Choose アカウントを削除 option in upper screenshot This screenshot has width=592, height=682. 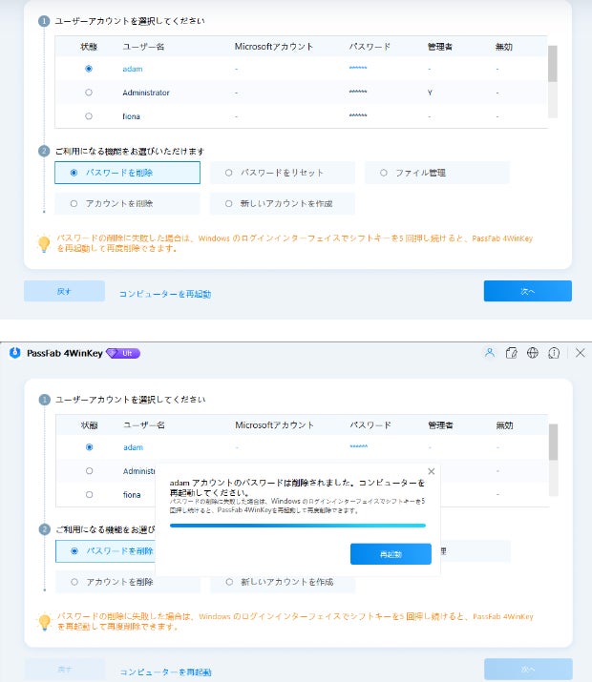pos(127,203)
